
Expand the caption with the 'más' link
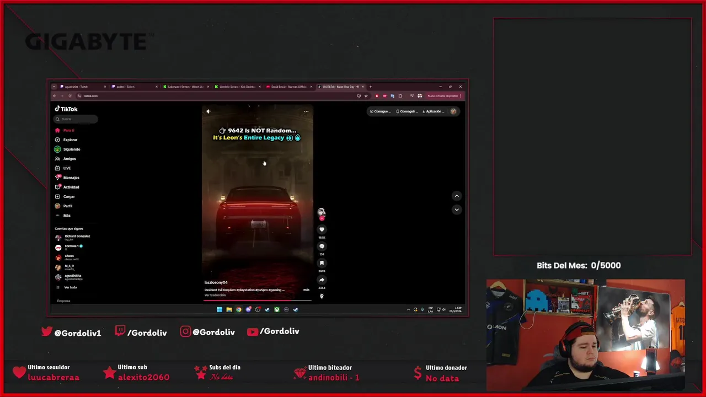[306, 289]
